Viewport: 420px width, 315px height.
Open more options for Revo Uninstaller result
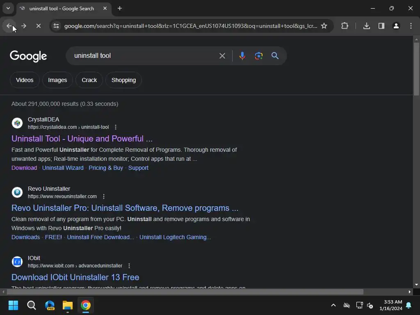[104, 196]
